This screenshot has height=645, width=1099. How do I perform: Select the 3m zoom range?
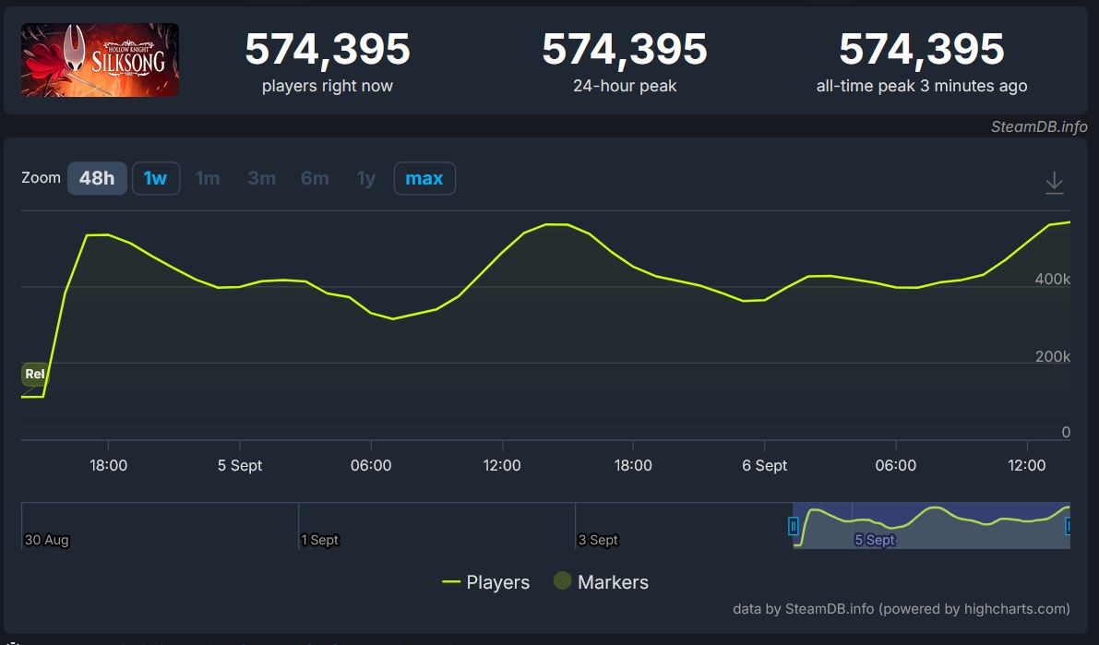point(261,178)
